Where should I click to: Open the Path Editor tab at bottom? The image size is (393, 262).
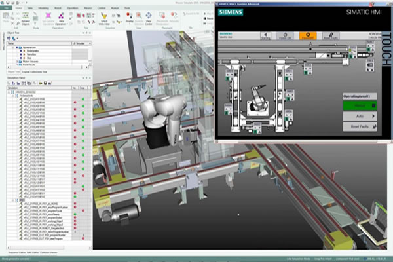33,253
